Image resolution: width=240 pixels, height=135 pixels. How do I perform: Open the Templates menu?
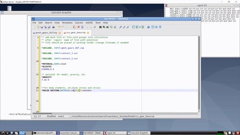pyautogui.click(x=67, y=22)
